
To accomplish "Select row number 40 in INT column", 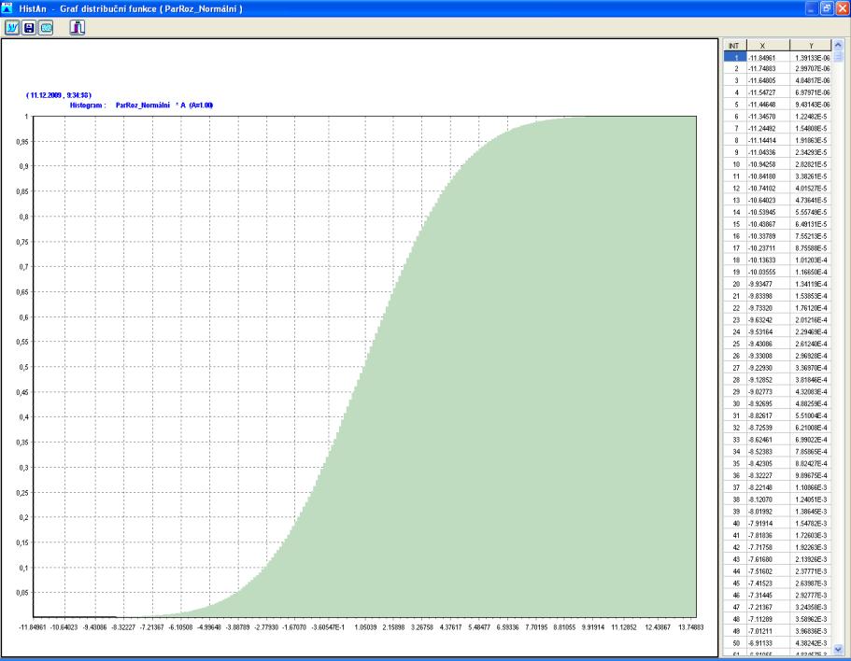I will [735, 523].
